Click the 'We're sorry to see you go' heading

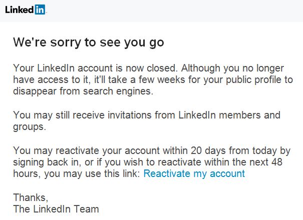[88, 42]
